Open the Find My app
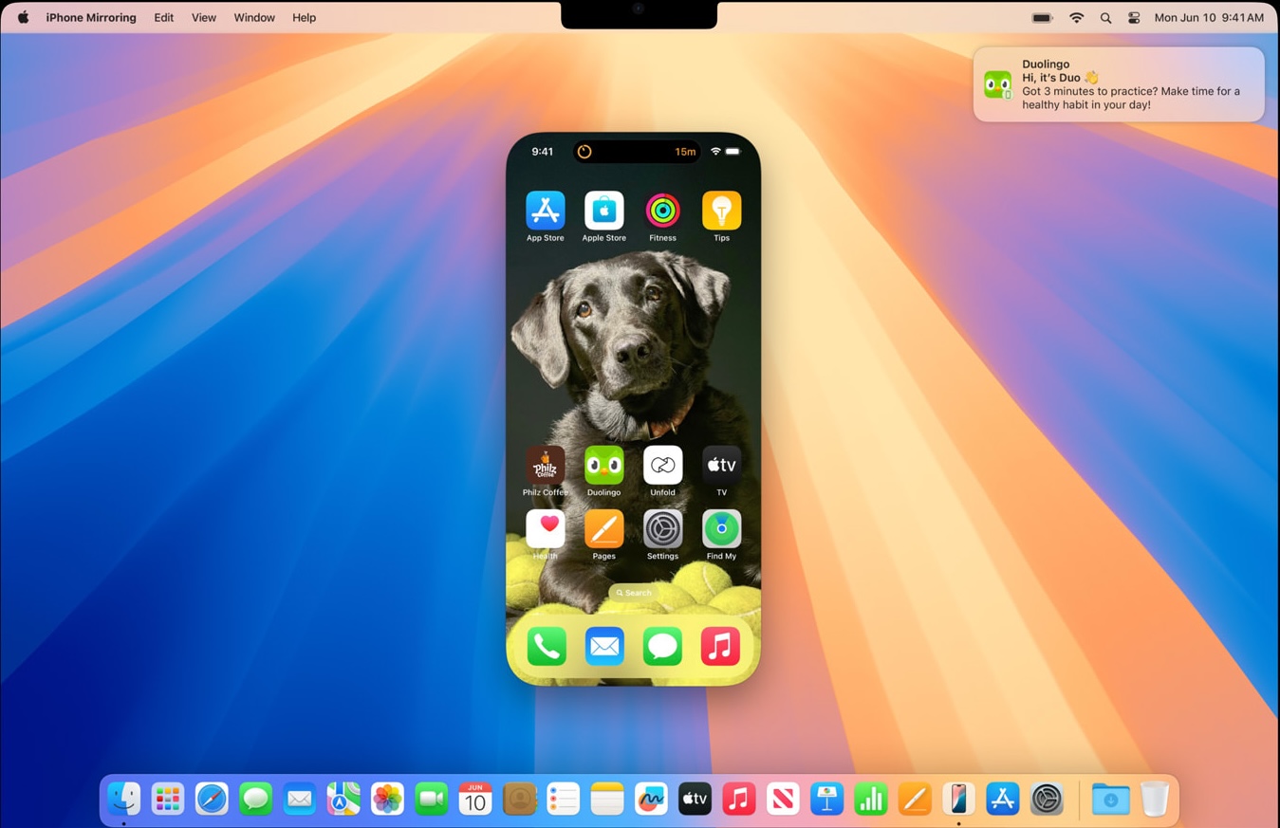Image resolution: width=1280 pixels, height=828 pixels. click(x=721, y=529)
